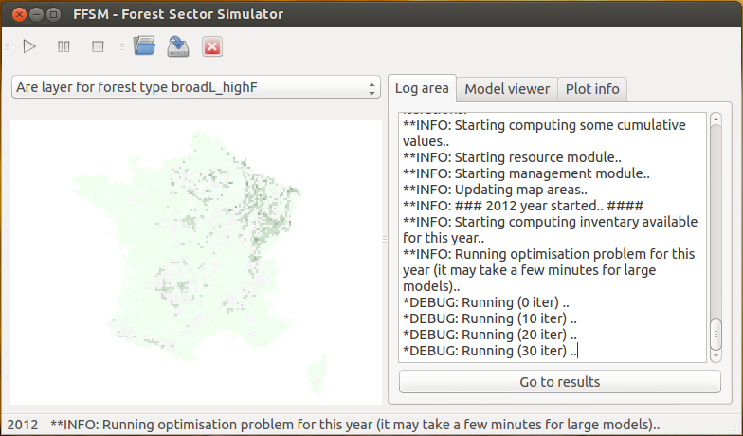Click the "Running (20 iter)" debug line

[489, 335]
